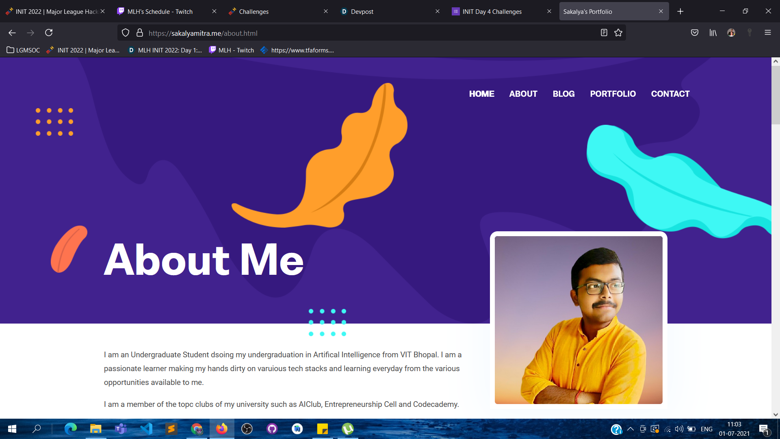
Task: Open Sublime Text from taskbar
Action: coord(171,429)
